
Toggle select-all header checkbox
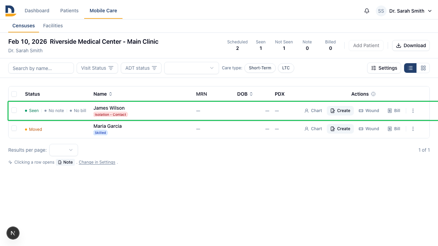click(14, 94)
